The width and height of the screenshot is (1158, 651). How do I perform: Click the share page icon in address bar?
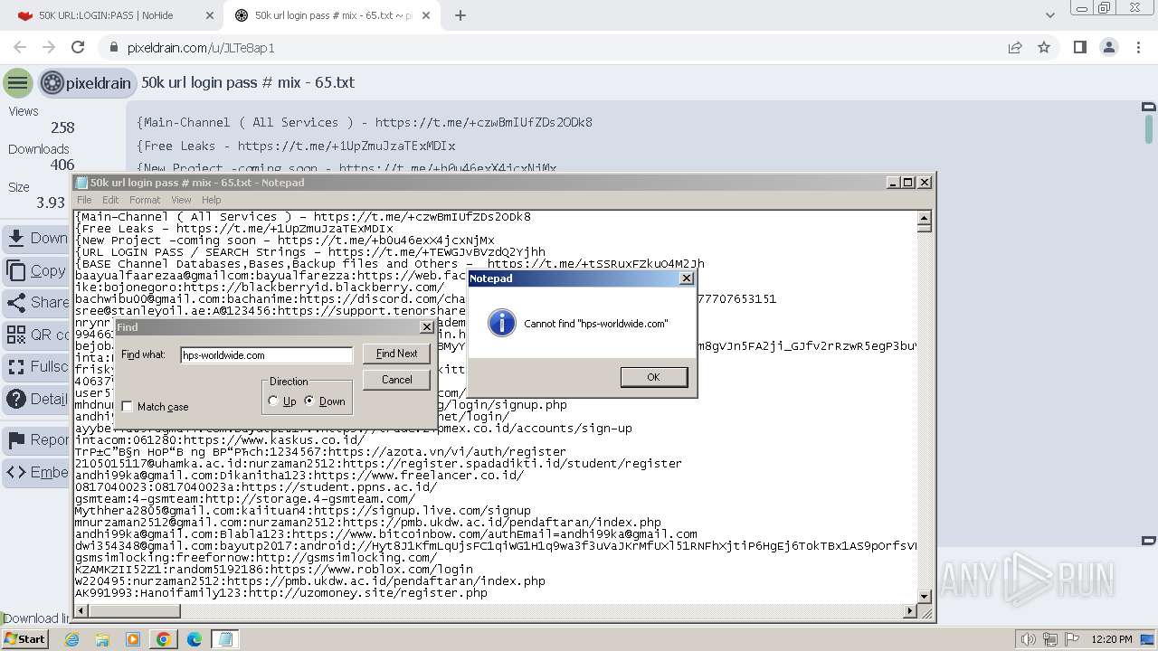[x=1015, y=47]
